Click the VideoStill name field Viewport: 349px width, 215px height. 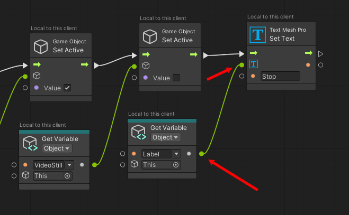(x=49, y=165)
